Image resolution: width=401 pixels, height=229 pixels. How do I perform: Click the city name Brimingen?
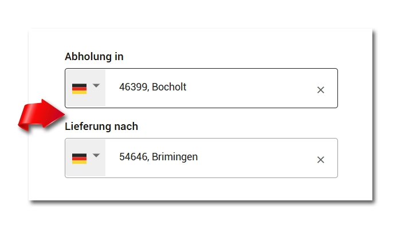(175, 157)
